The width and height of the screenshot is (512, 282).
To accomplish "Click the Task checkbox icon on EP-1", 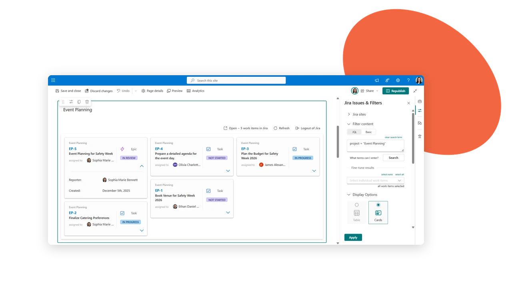I will coord(208,191).
